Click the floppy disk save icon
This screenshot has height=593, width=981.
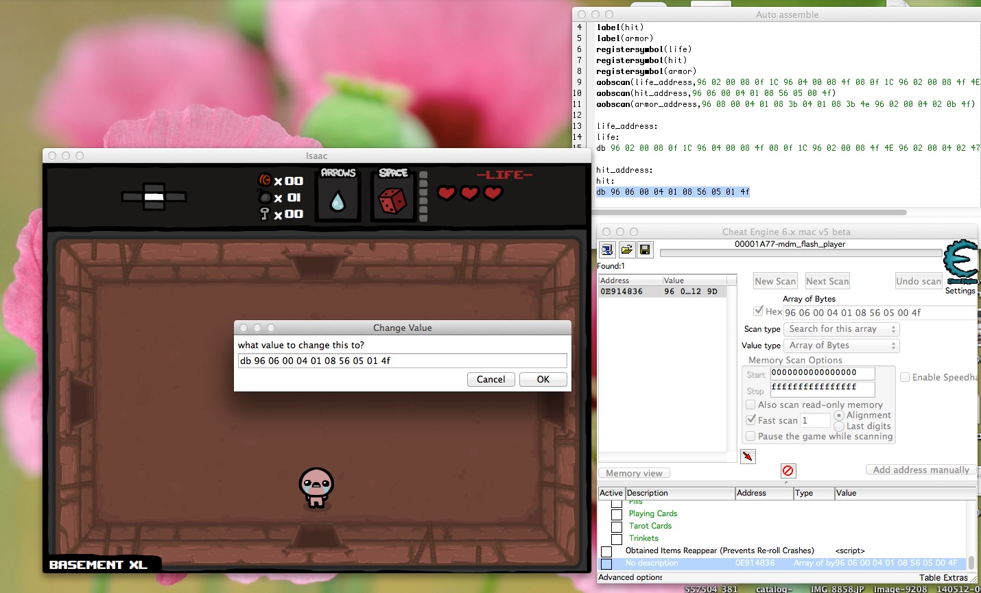[644, 250]
